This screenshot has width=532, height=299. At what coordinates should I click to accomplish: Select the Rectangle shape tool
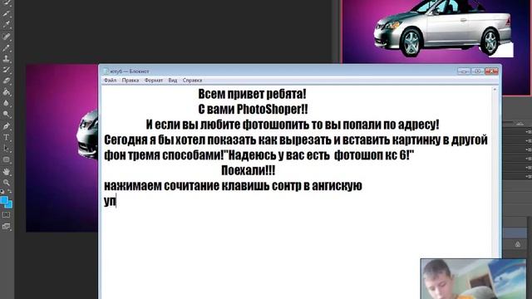[x=6, y=159]
